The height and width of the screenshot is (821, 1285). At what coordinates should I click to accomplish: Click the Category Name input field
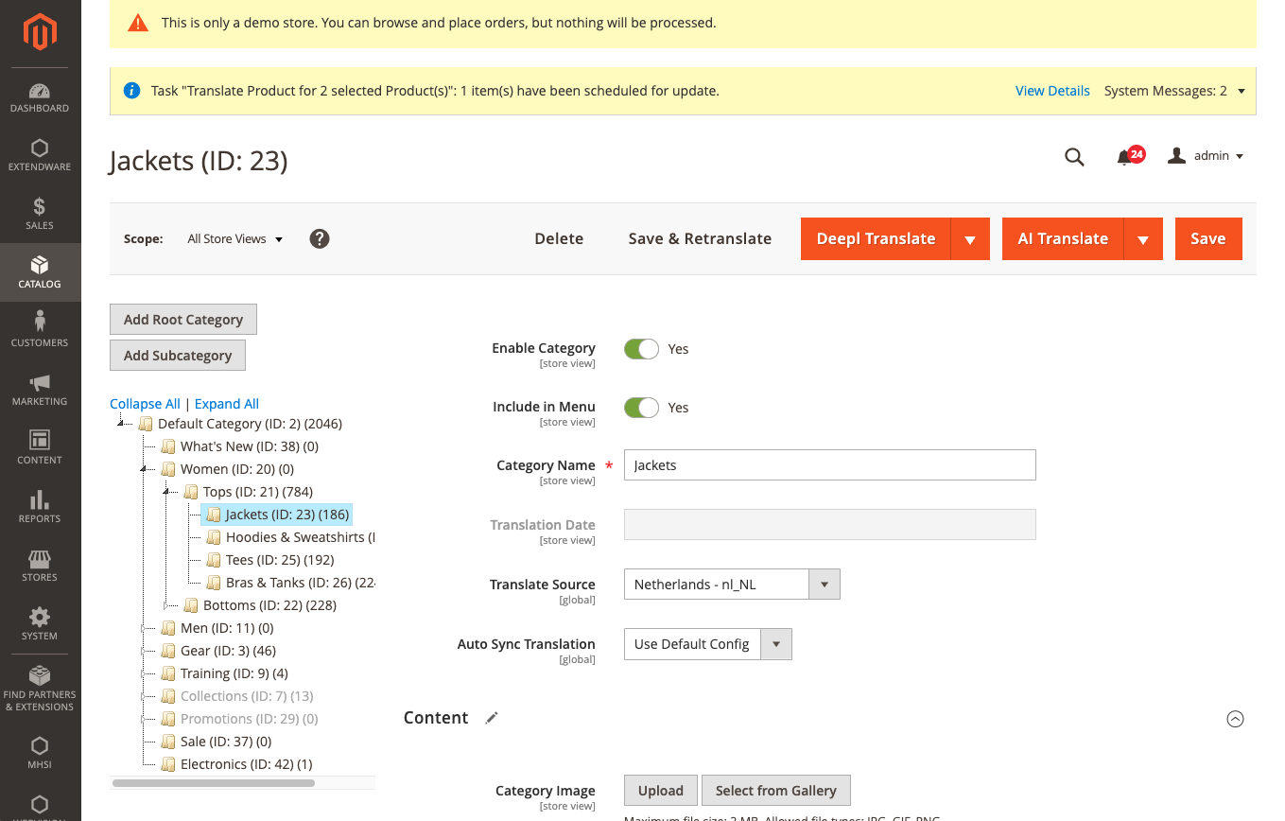pos(829,465)
